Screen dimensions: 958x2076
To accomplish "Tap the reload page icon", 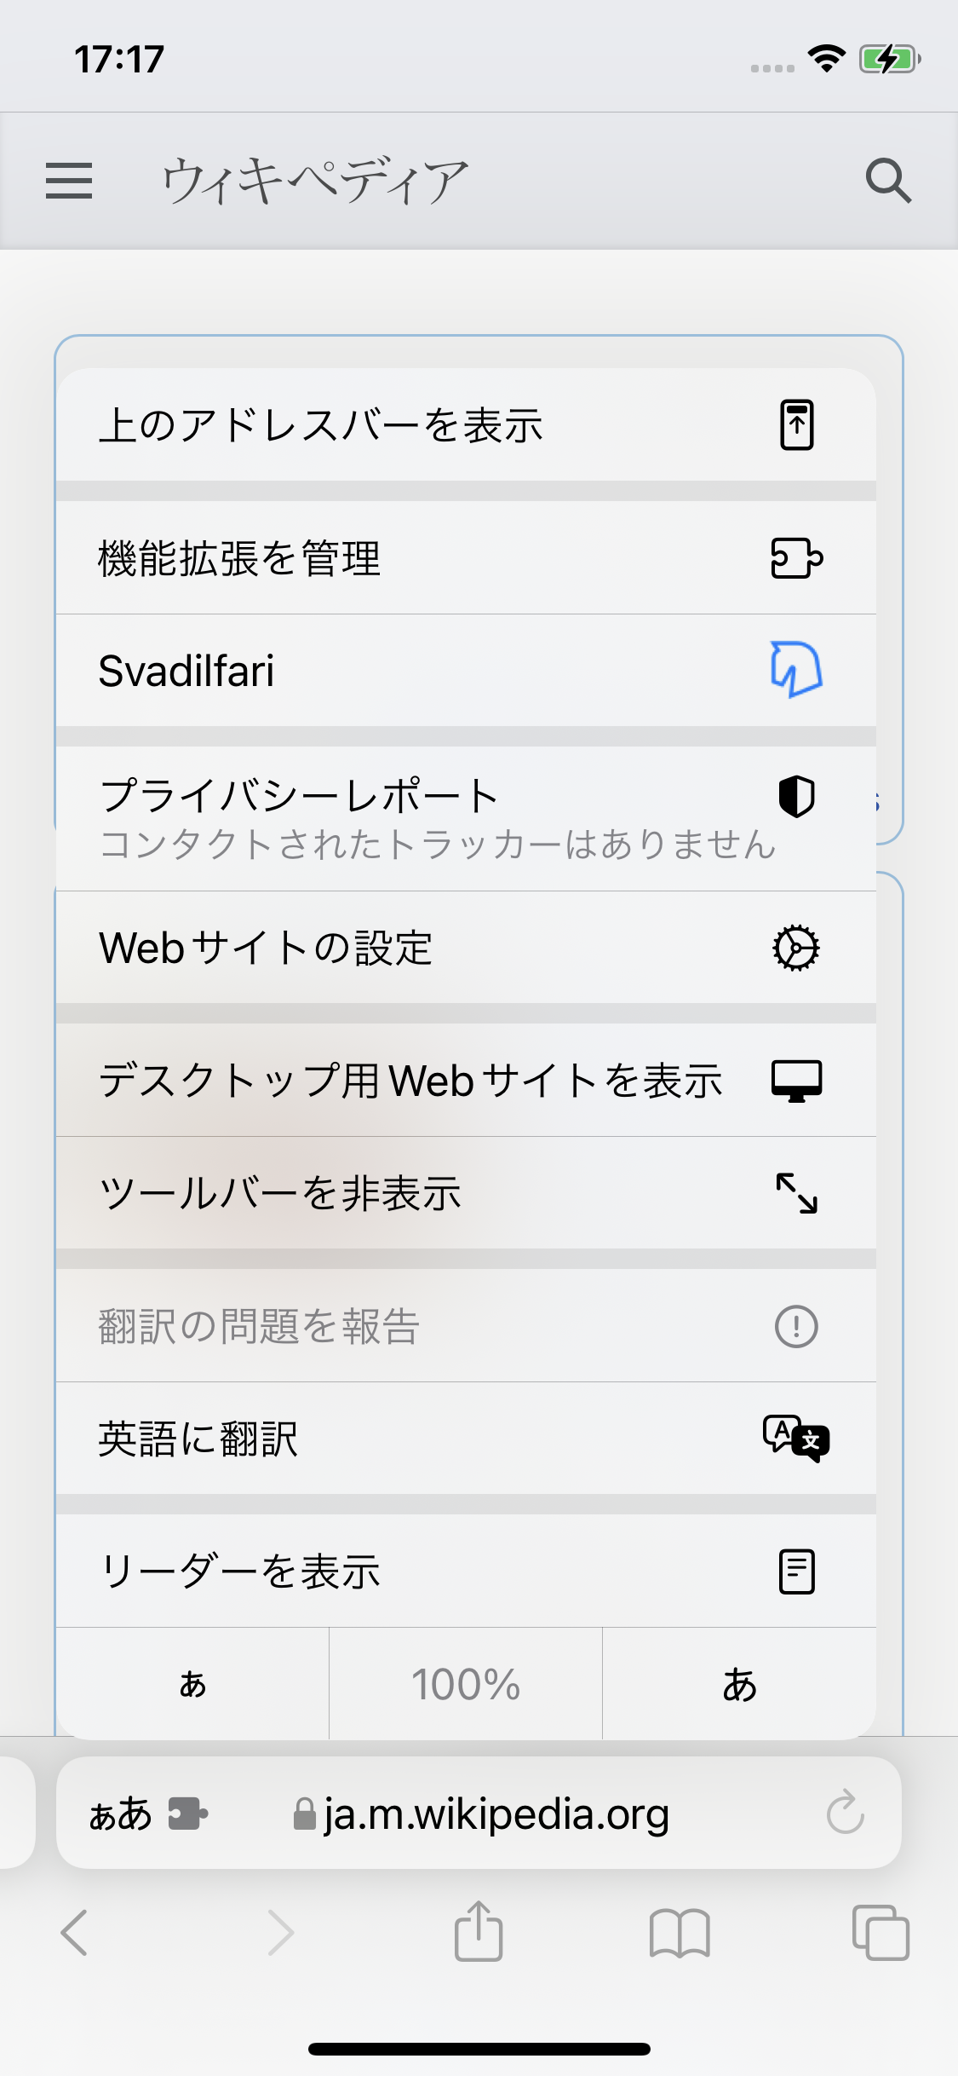I will 845,1813.
